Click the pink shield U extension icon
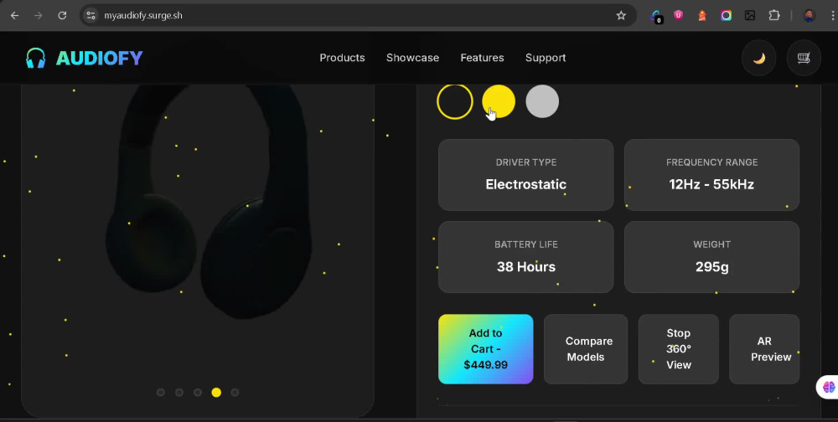The height and width of the screenshot is (422, 838). pyautogui.click(x=678, y=16)
